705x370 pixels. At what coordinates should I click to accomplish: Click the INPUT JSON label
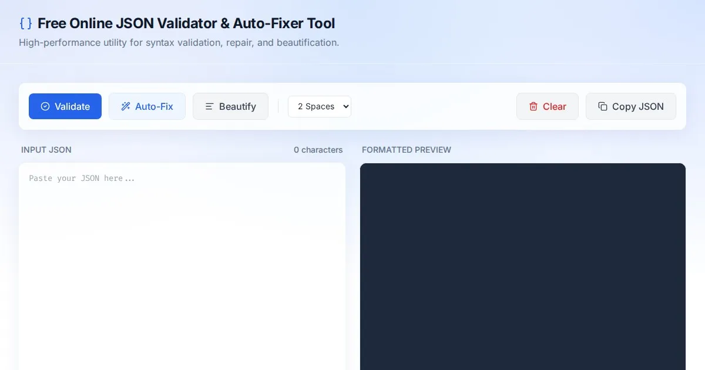click(46, 150)
